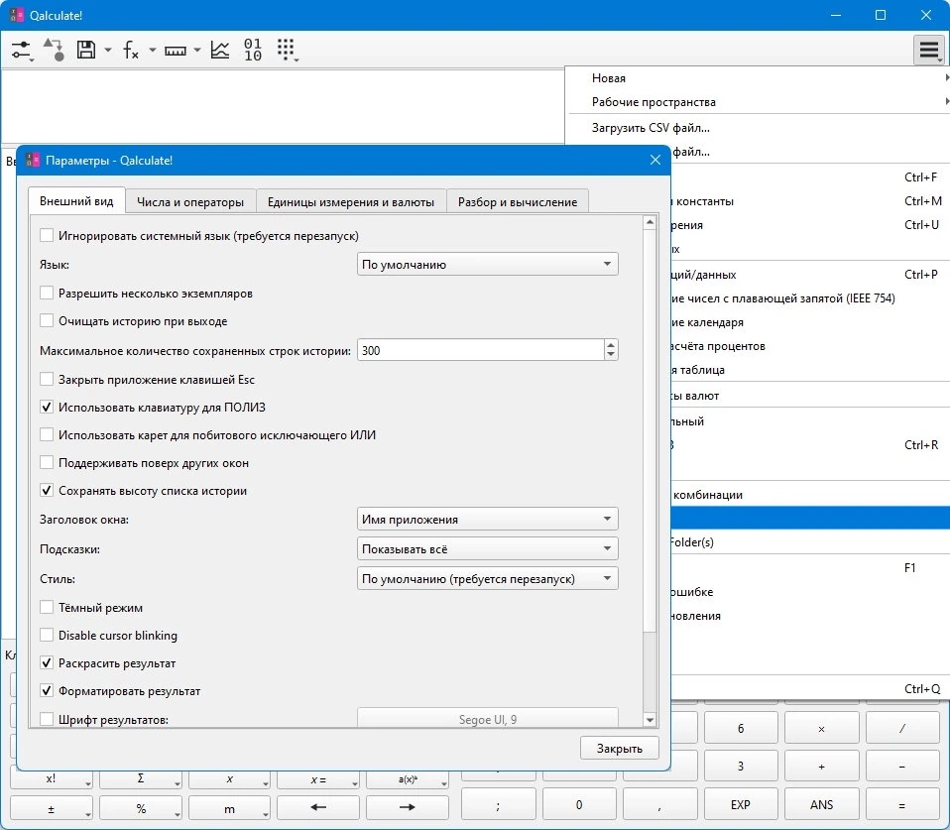This screenshot has height=830, width=950.
Task: Click the history lines count stepper arrows
Action: [x=611, y=350]
